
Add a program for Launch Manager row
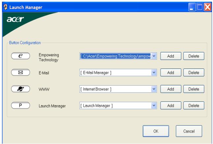coord(171,105)
